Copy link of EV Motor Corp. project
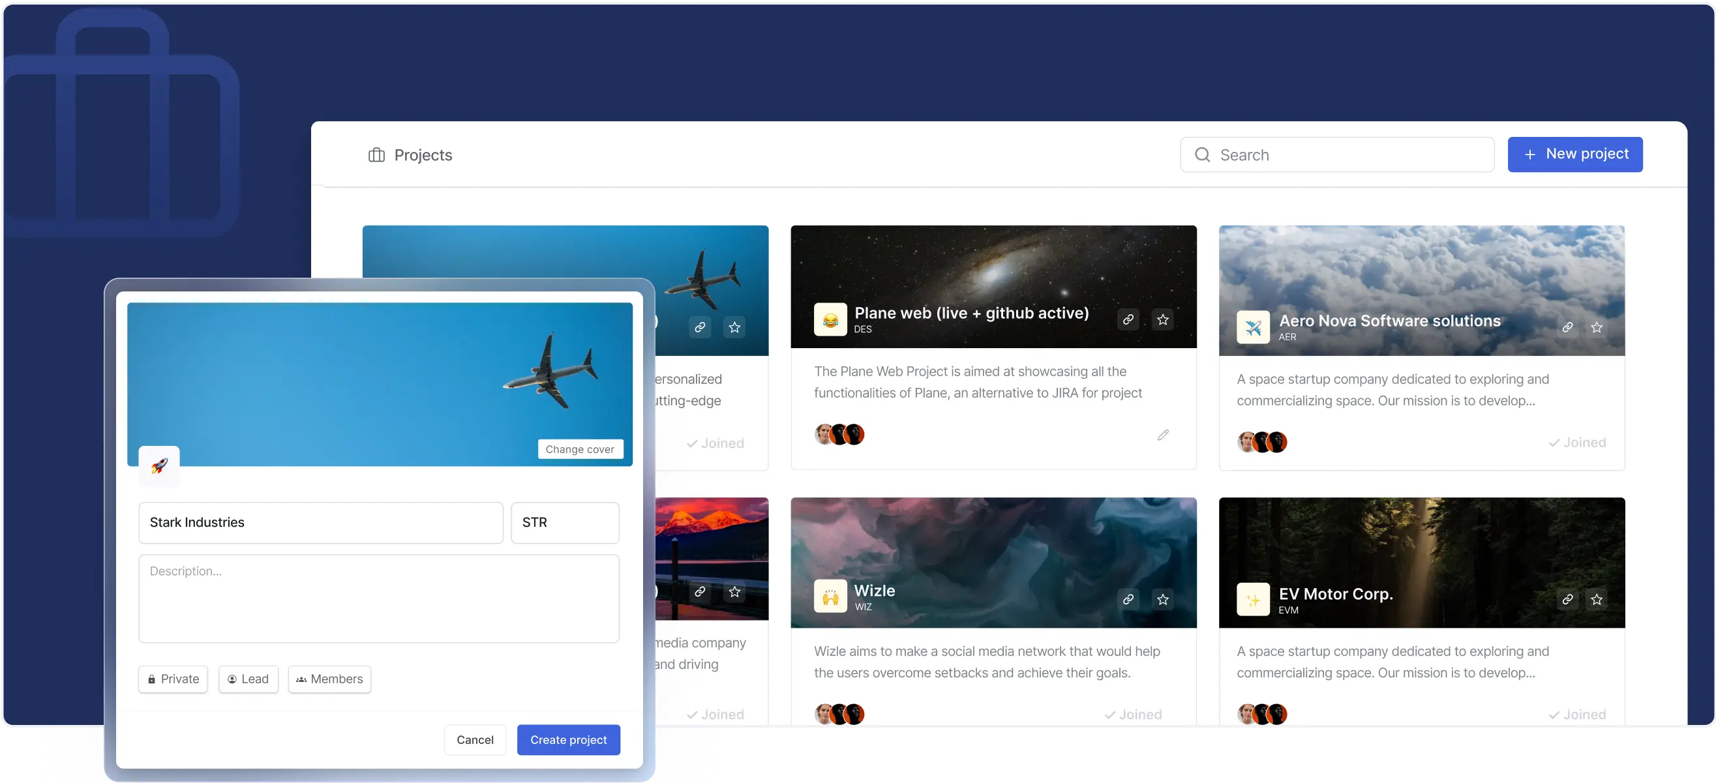Screen dimensions: 1716x783 [1567, 599]
